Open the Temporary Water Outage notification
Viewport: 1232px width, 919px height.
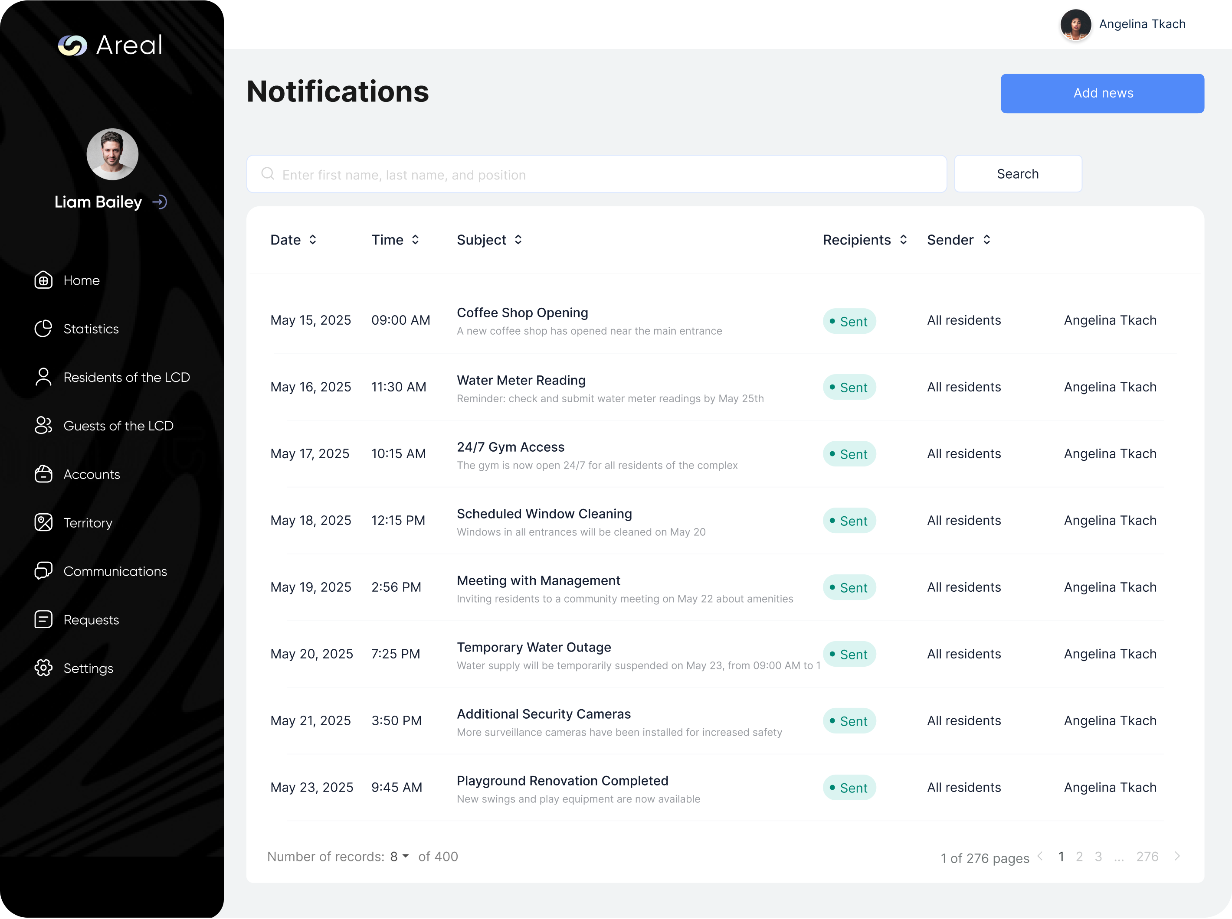click(x=534, y=648)
